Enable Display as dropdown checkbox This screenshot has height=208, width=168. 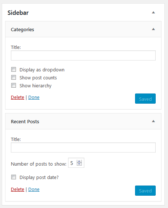(x=13, y=69)
